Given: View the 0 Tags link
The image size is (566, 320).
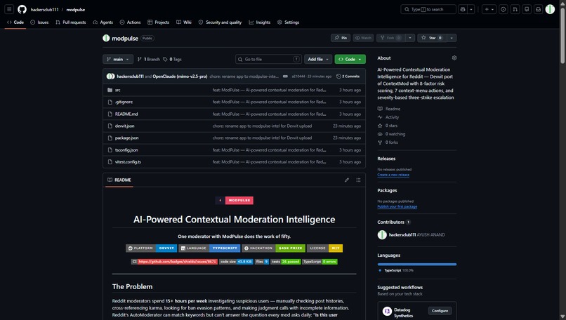Looking at the screenshot, I should point(172,59).
